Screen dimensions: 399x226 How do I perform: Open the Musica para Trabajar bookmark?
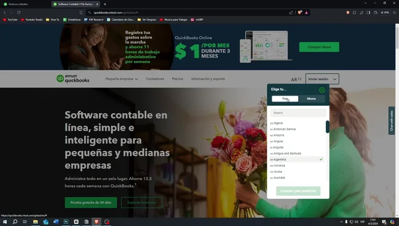173,19
